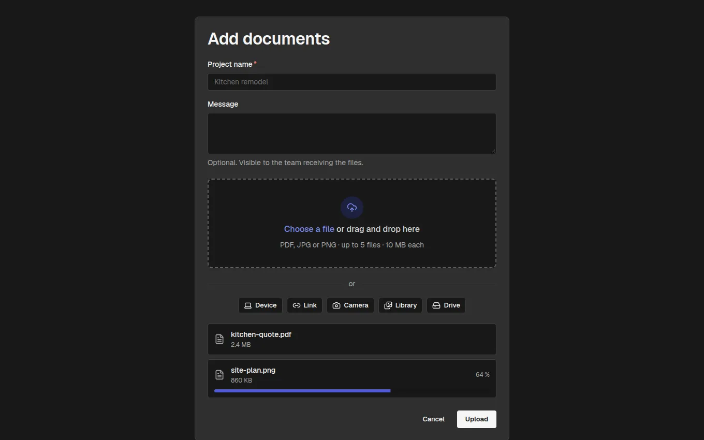Click the site-plan.png upload progress bar
704x440 pixels.
tap(352, 391)
